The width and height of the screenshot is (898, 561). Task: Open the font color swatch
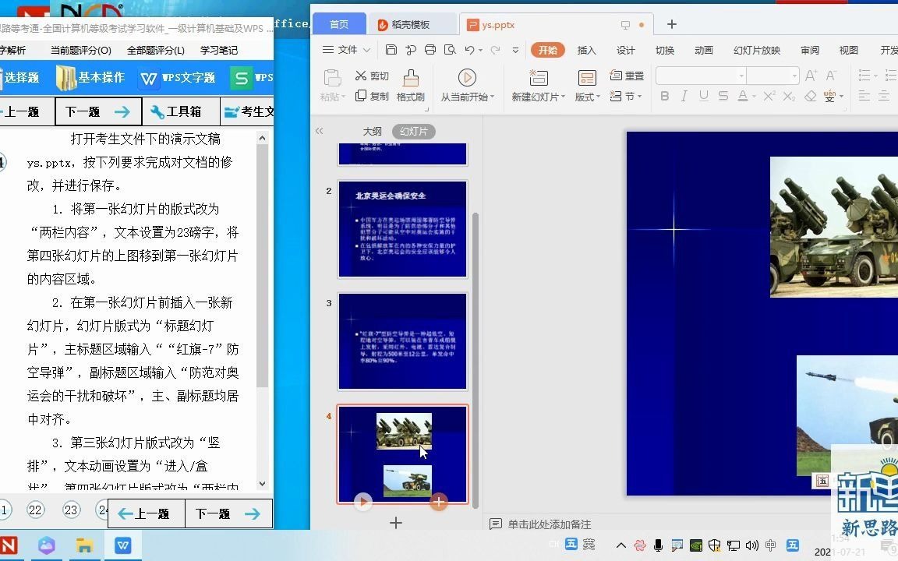742,95
